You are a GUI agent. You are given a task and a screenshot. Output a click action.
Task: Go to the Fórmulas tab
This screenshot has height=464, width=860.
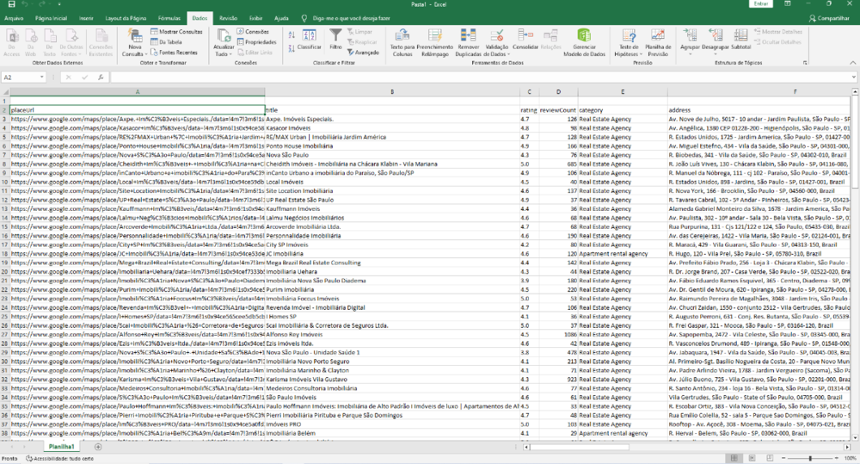pos(169,18)
